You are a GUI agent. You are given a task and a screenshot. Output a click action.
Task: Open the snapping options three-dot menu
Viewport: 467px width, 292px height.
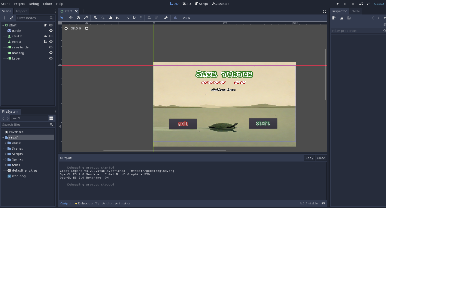tap(141, 18)
